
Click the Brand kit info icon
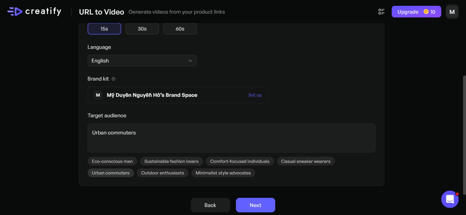click(114, 79)
